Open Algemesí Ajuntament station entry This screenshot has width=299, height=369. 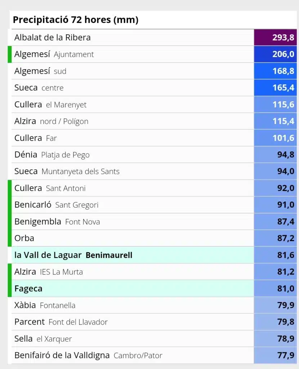tap(54, 54)
